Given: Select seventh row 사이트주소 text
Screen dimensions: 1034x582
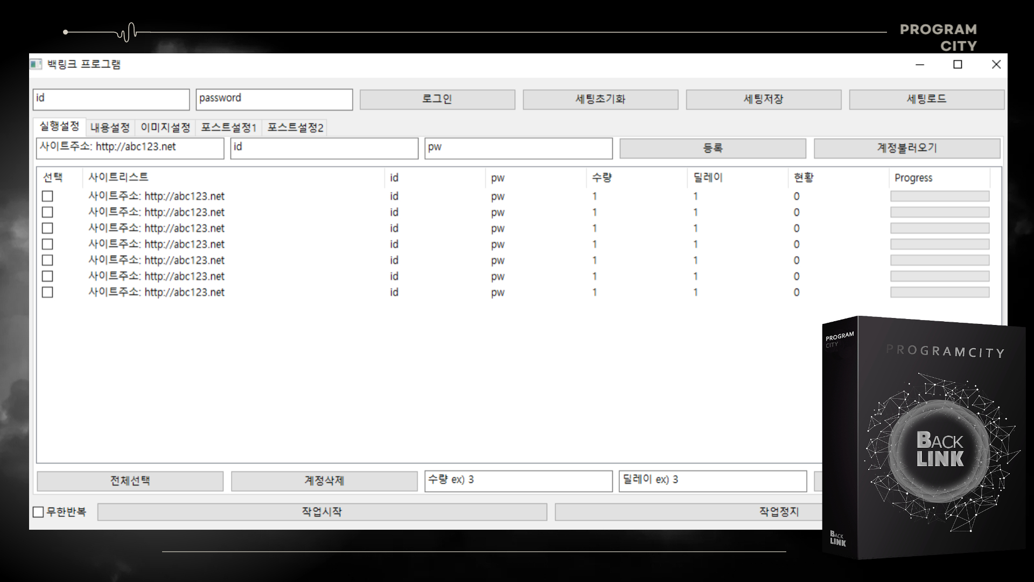Looking at the screenshot, I should [156, 292].
